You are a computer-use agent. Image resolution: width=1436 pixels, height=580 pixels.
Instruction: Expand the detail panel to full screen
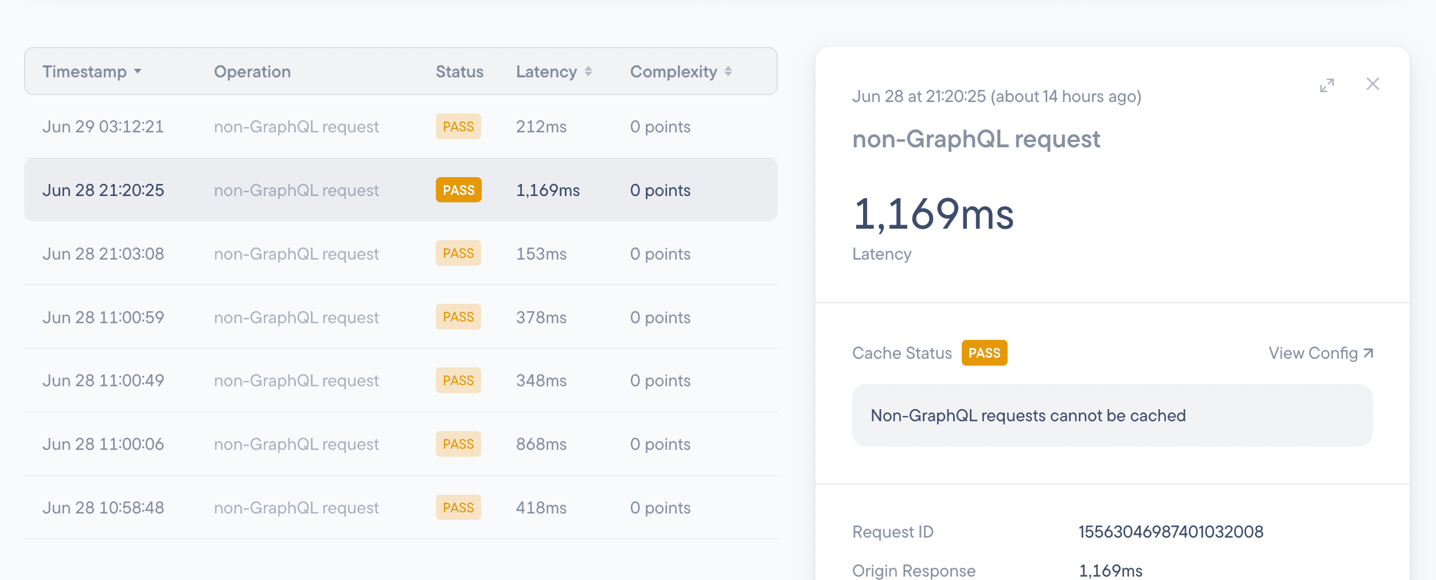point(1328,85)
